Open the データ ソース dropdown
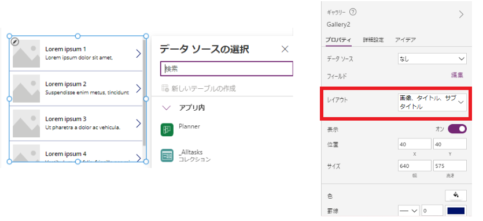The image size is (483, 221). click(x=432, y=59)
